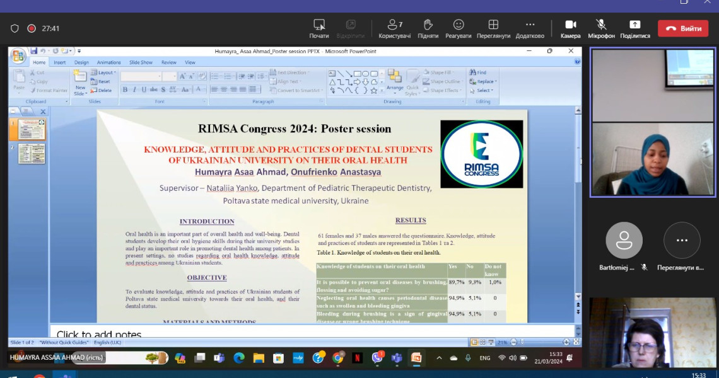Click the Поділитися share screen icon
Viewport: 719px width, 378px height.
click(x=635, y=25)
